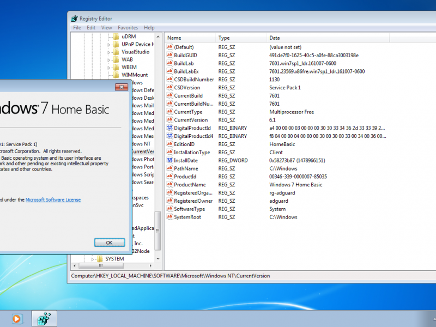This screenshot has width=436, height=327.
Task: Expand the VisualStudio key
Action: pyautogui.click(x=108, y=52)
